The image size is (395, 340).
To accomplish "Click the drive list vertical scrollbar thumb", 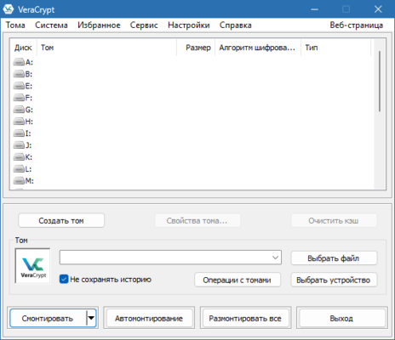I will click(380, 82).
